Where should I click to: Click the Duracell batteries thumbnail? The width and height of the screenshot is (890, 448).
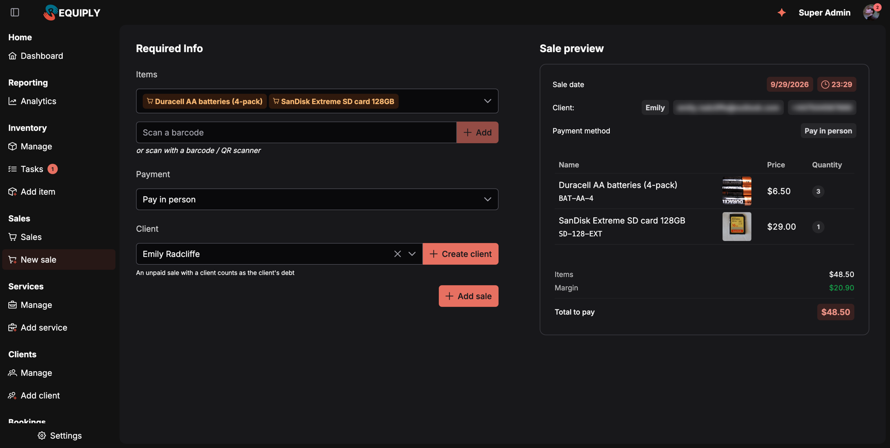click(x=737, y=191)
